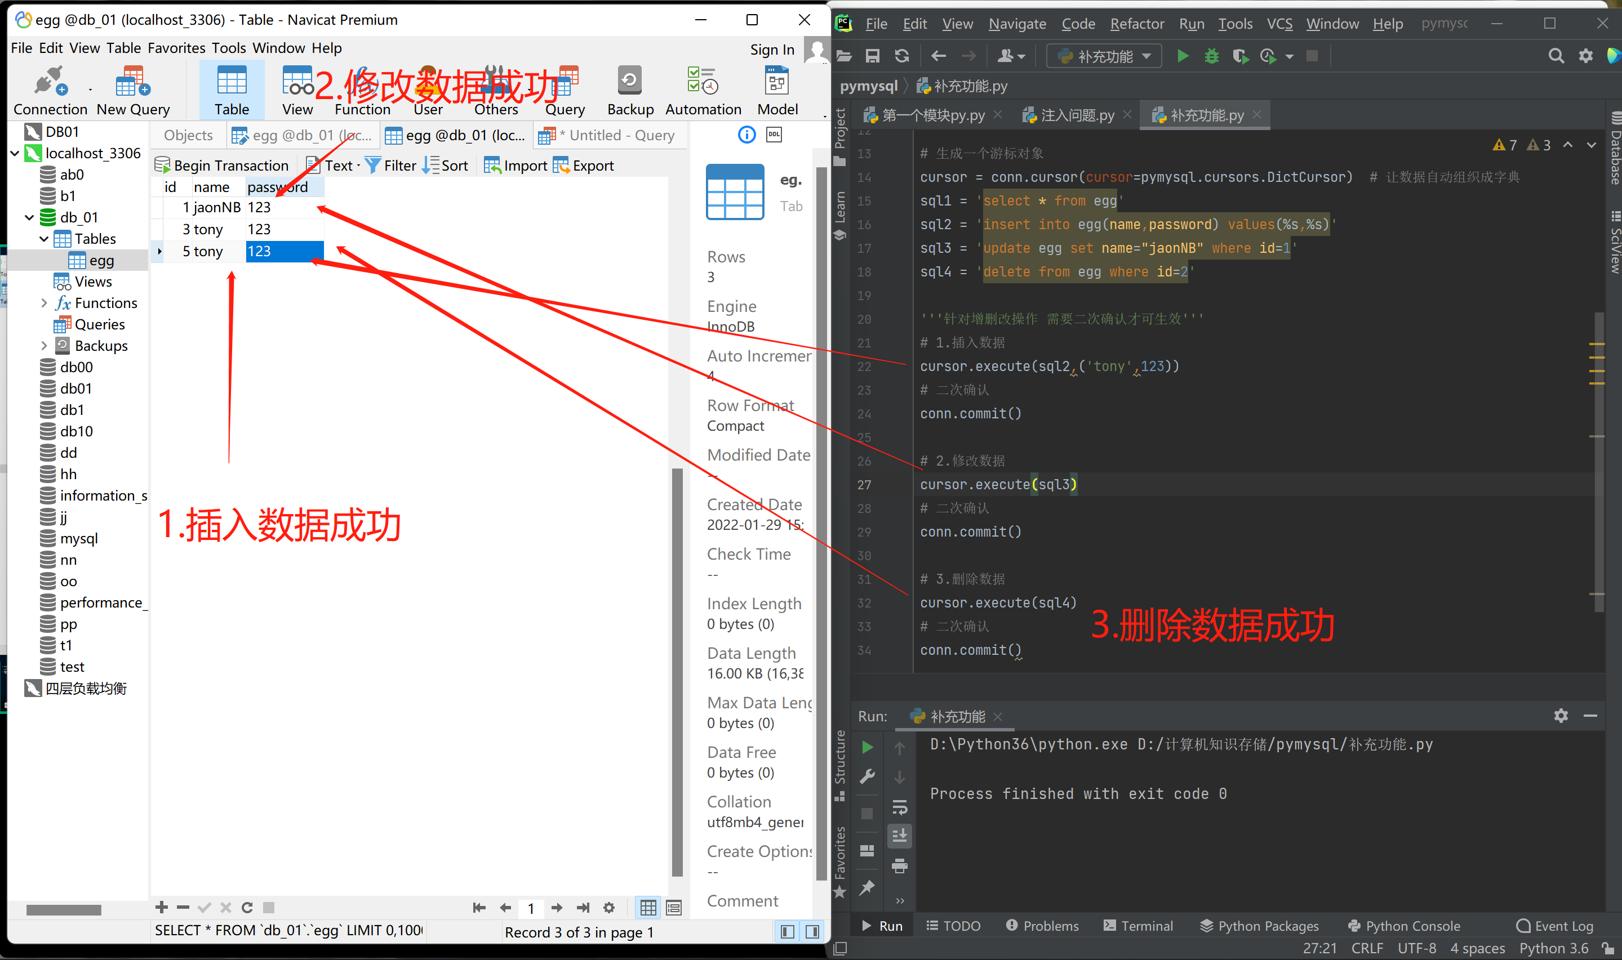Switch to form view at grid bottom

point(674,908)
